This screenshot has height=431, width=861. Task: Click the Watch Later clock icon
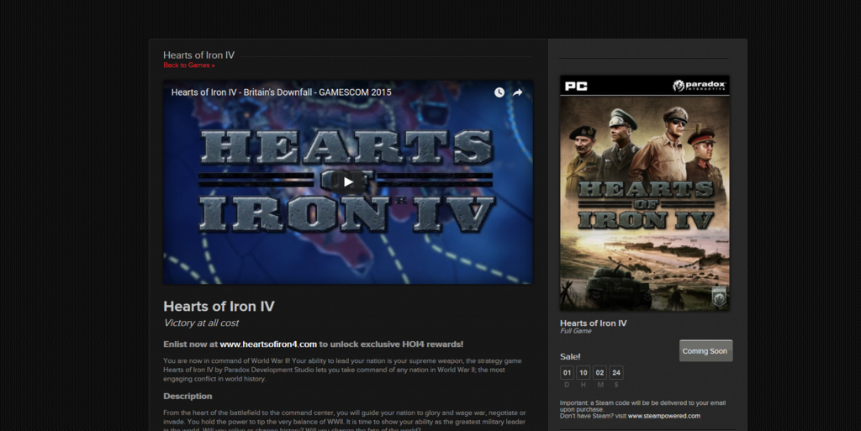pyautogui.click(x=499, y=92)
